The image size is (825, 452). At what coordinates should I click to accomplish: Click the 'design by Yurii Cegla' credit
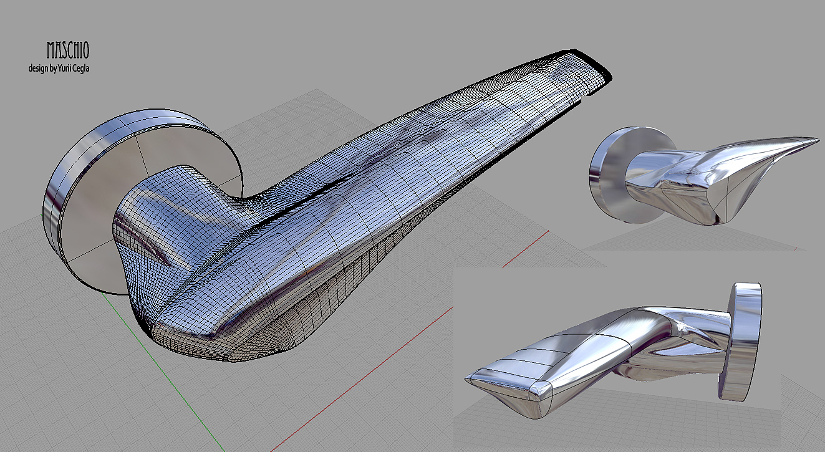59,67
